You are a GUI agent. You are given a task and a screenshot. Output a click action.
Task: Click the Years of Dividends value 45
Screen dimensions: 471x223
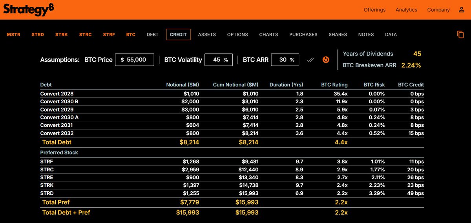pyautogui.click(x=417, y=54)
